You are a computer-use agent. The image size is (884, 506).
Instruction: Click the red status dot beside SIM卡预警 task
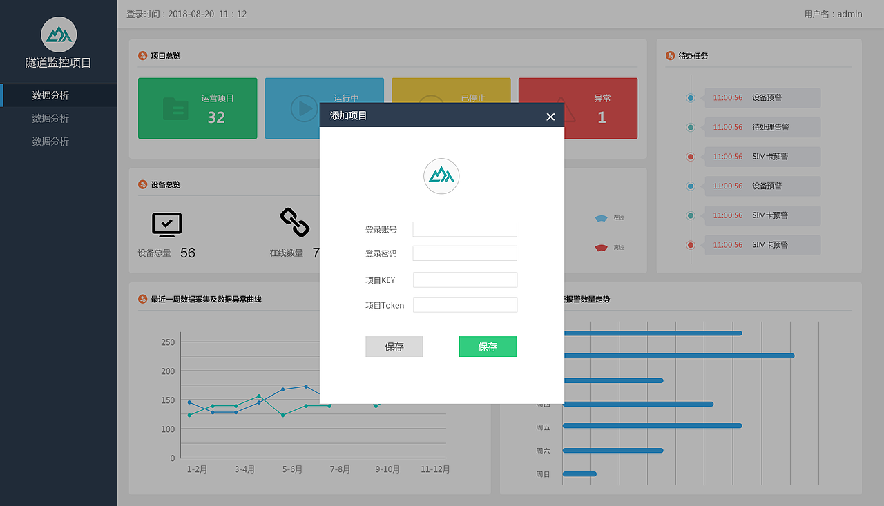[690, 157]
